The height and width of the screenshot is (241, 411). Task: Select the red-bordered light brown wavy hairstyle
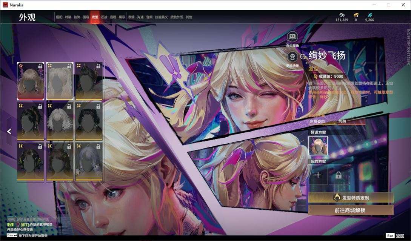[31, 81]
